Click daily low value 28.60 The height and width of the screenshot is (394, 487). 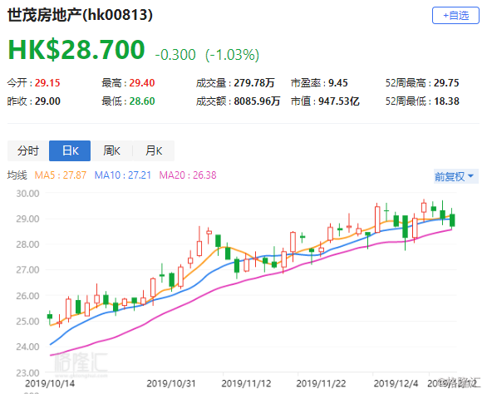tap(142, 101)
